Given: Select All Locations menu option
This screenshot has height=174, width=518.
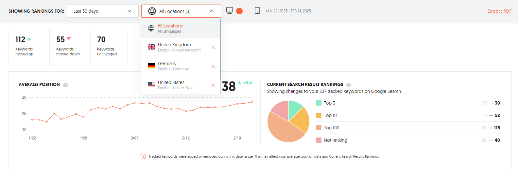Looking at the screenshot, I should [170, 28].
